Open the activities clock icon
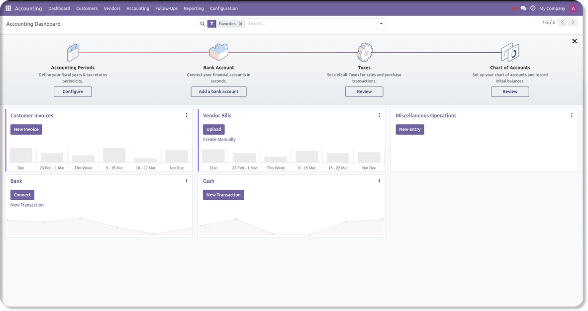588x311 pixels. pos(533,8)
